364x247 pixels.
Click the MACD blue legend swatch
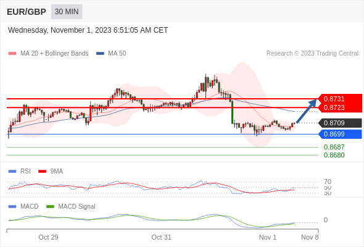pyautogui.click(x=12, y=206)
